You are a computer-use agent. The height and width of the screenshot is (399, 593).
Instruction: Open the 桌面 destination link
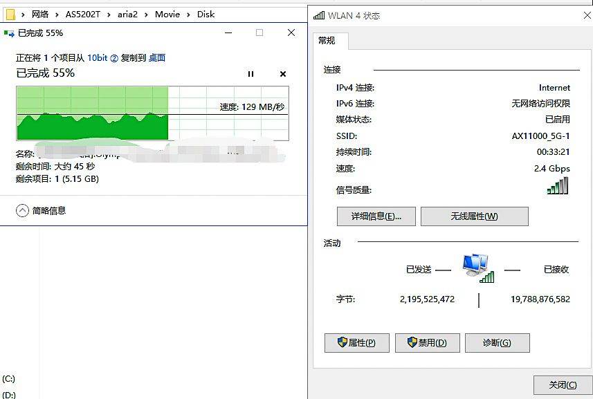point(157,58)
